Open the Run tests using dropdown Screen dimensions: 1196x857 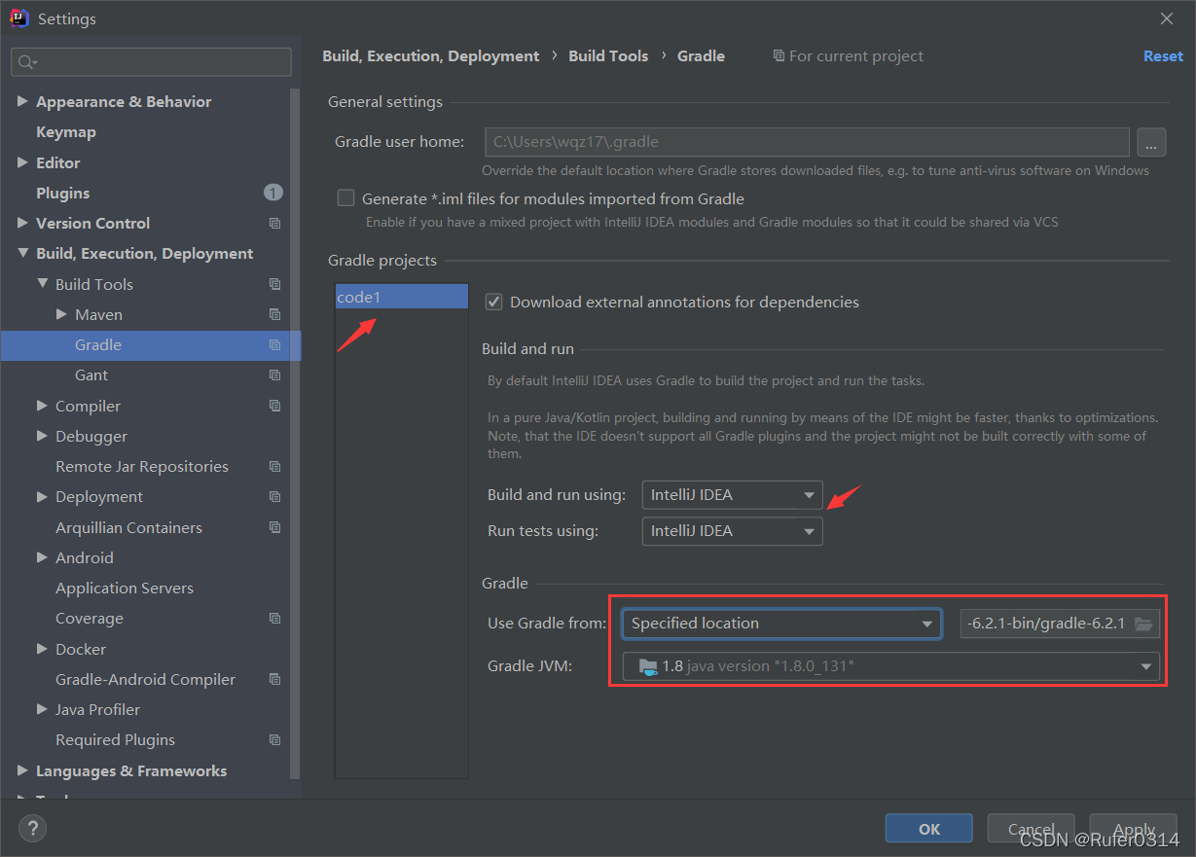732,531
